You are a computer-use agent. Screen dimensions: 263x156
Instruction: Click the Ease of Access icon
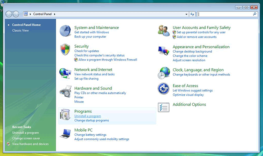click(163, 88)
